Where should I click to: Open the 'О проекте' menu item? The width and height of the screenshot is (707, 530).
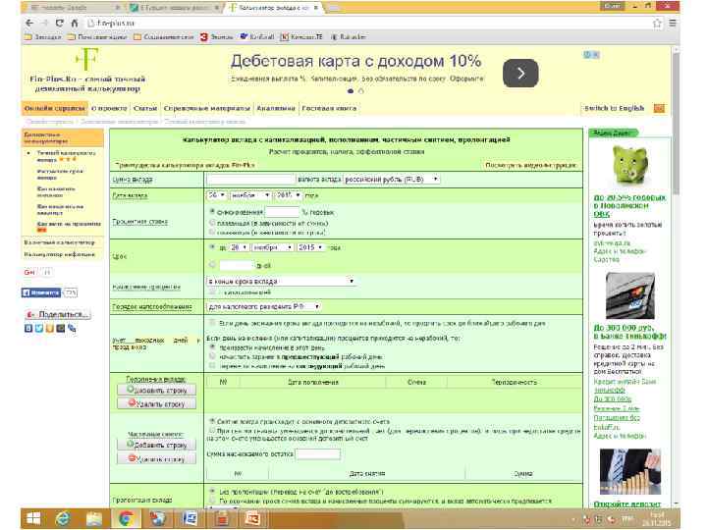click(109, 108)
